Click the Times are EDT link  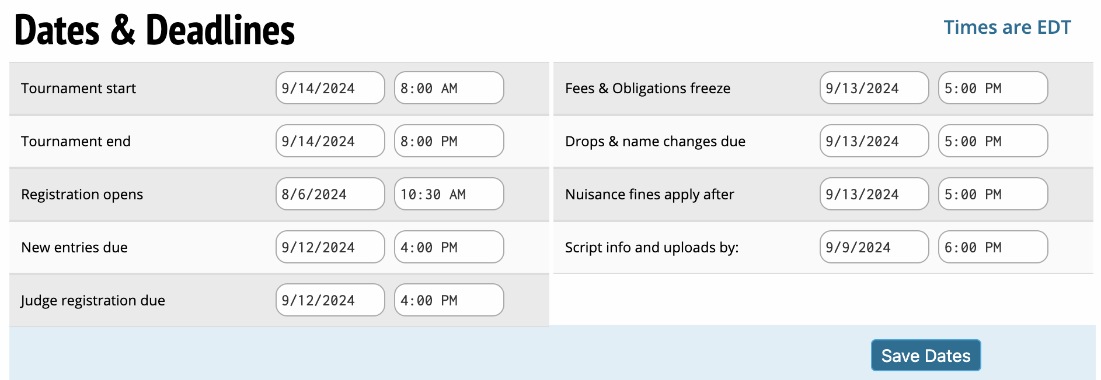pyautogui.click(x=1007, y=27)
